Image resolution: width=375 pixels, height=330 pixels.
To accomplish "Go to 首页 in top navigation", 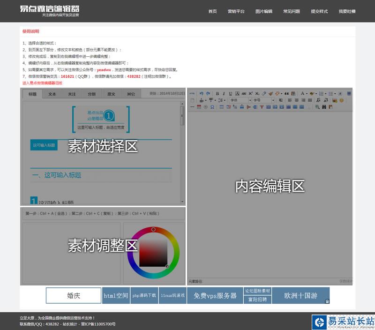I will click(212, 11).
